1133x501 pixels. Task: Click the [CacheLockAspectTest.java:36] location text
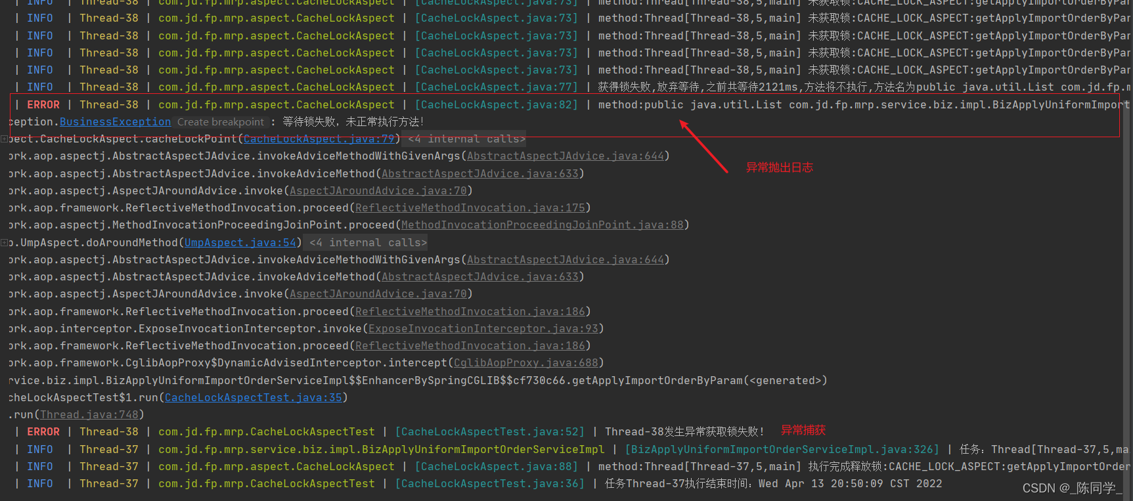490,484
